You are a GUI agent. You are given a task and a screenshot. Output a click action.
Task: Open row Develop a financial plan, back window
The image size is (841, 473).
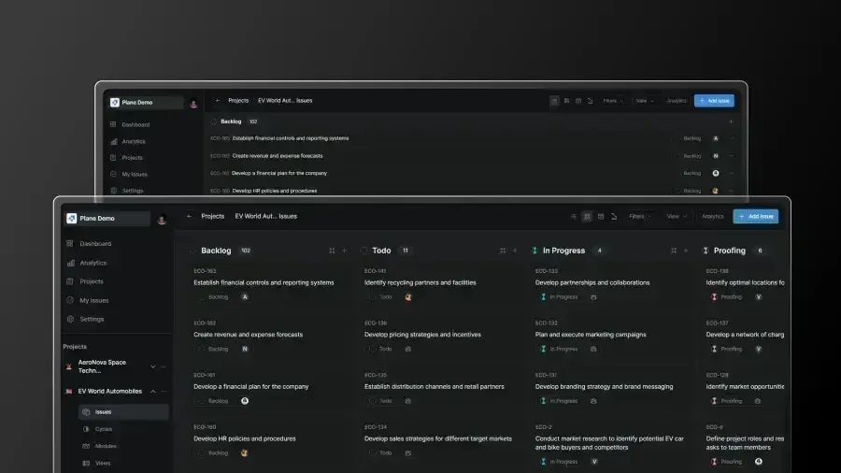tap(278, 173)
